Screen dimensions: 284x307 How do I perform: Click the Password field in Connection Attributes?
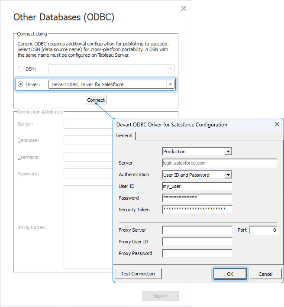pos(88,174)
